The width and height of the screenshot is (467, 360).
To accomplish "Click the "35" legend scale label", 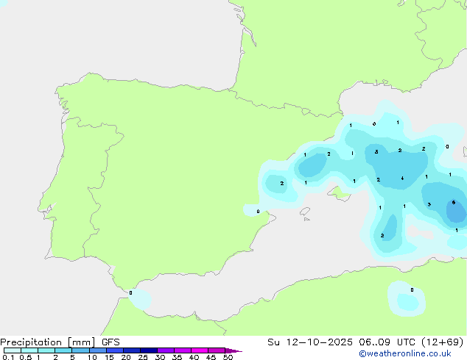I will 177,357.
